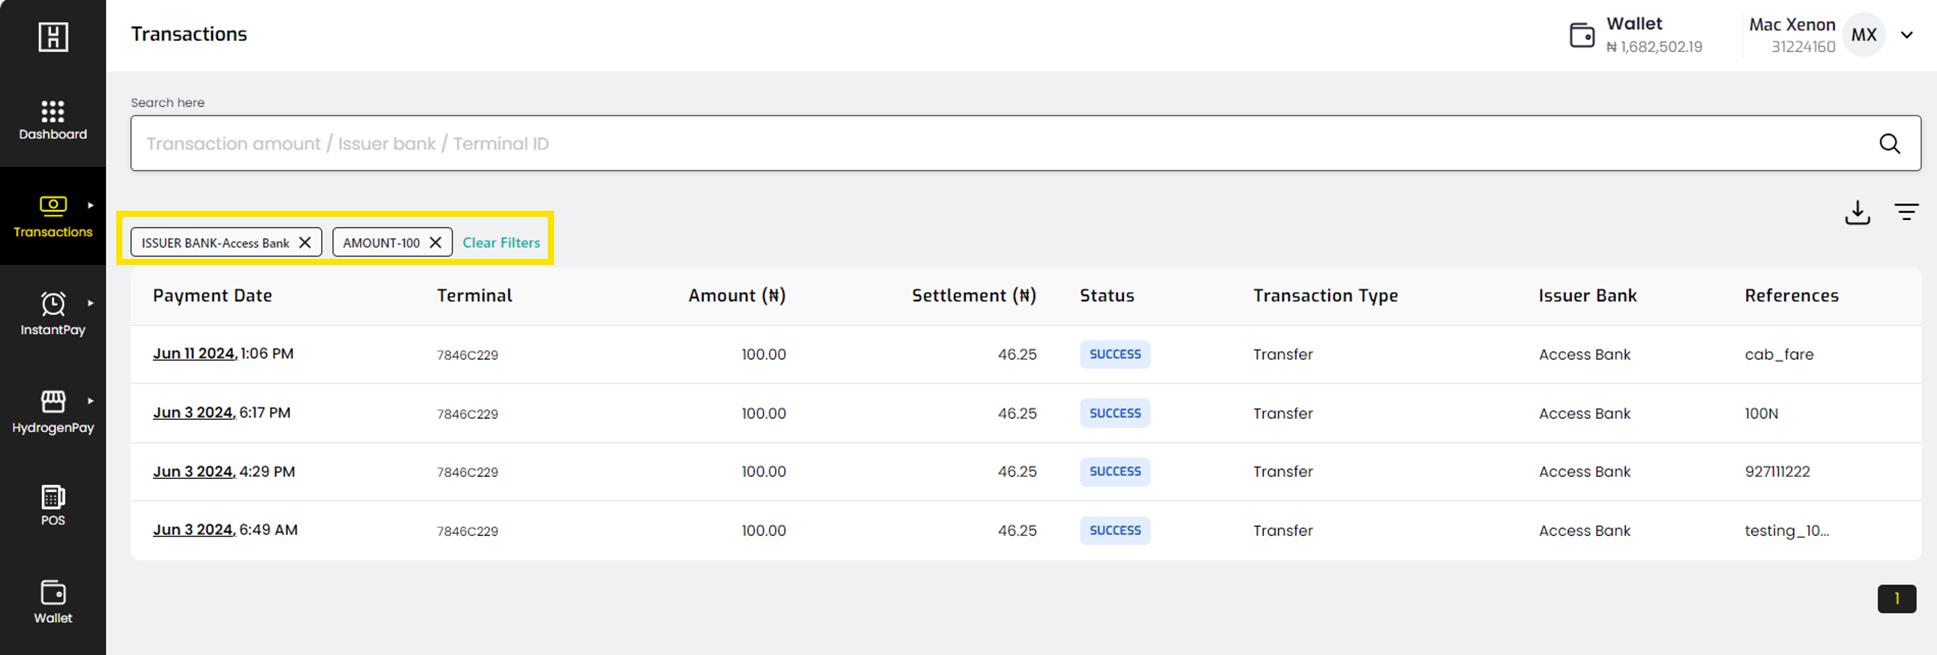
Task: Click the 100N reference
Action: 1761,413
